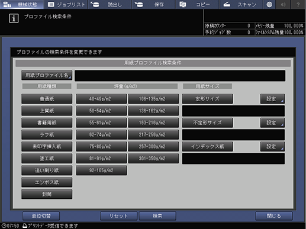Select weight 163-216g/m2
306x229 pixels.
coord(153,122)
